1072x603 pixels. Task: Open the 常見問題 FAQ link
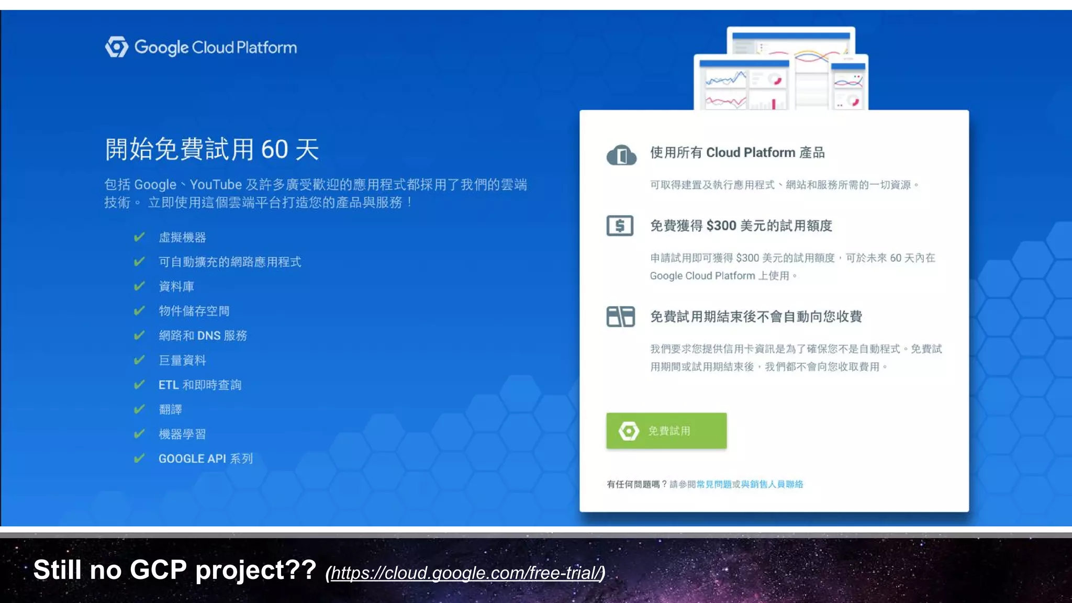tap(714, 484)
